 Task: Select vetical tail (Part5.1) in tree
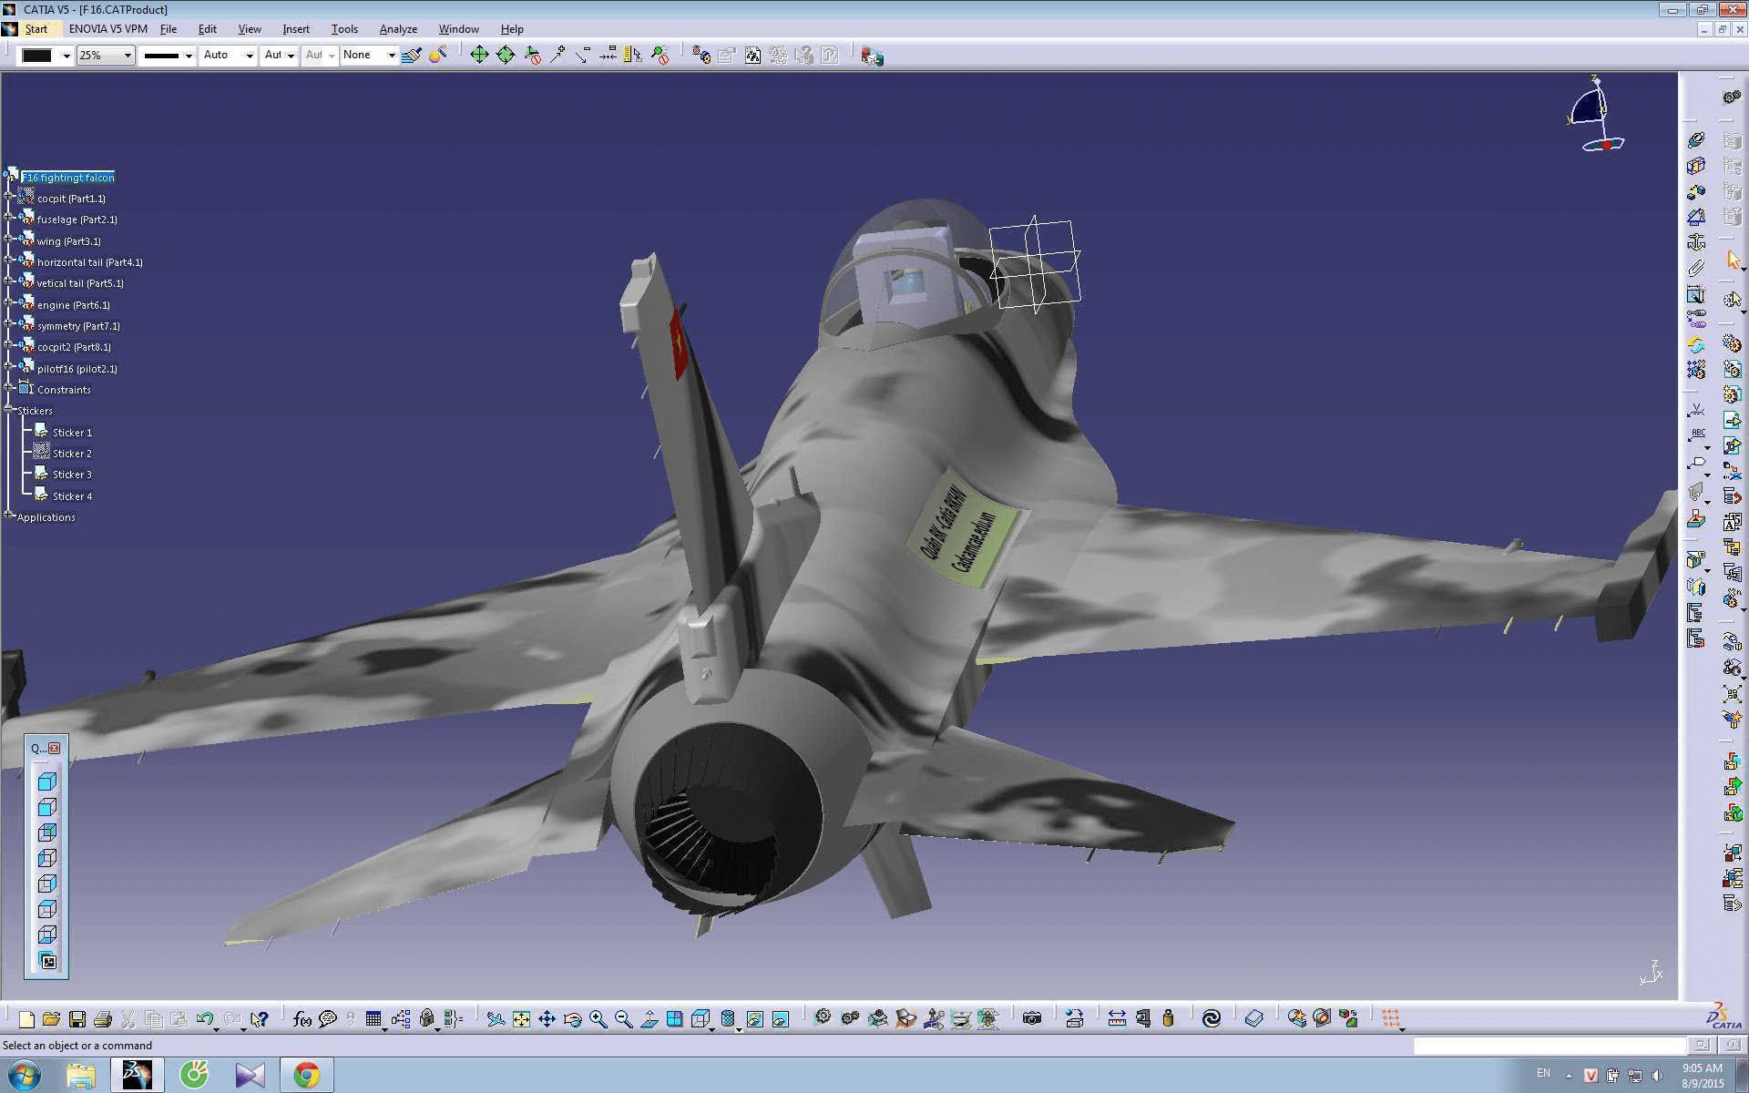[80, 283]
